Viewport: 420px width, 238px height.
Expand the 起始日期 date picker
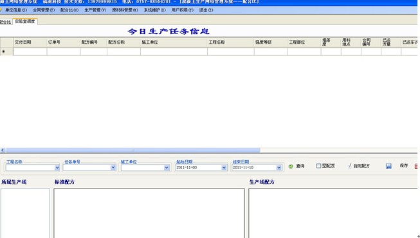tap(224, 168)
